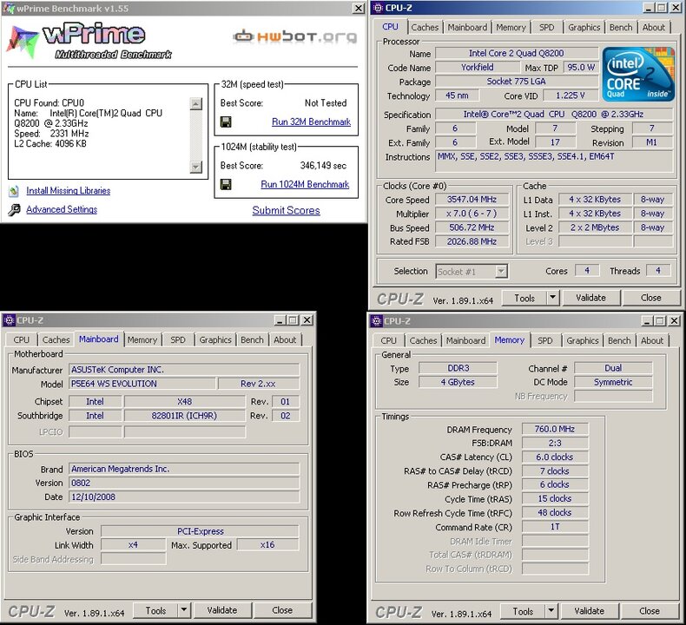
Task: Open Install Missing Libraries link
Action: 69,191
